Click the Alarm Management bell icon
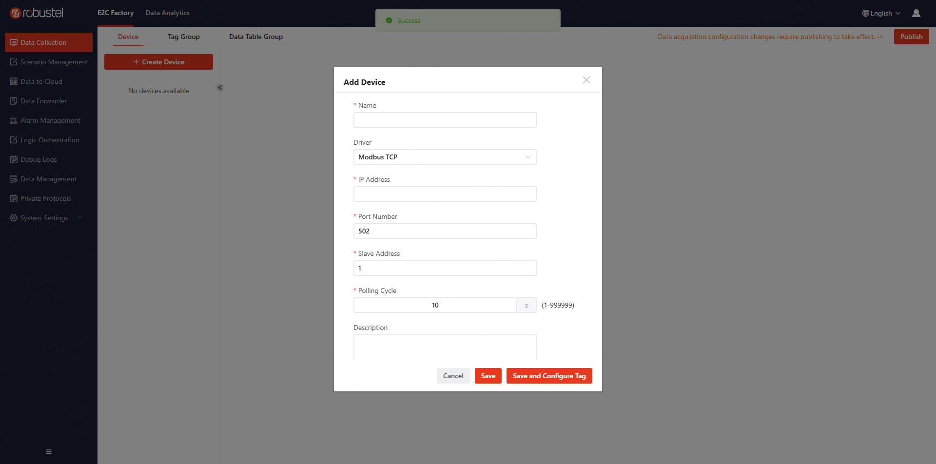 (x=14, y=120)
